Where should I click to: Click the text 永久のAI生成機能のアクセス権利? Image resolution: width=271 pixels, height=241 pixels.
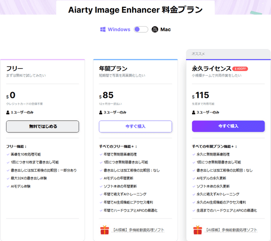coord(221,202)
